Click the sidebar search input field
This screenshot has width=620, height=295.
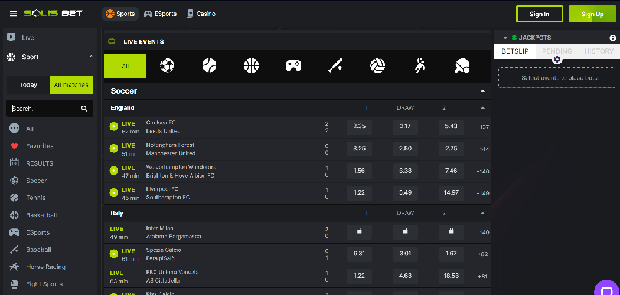point(44,109)
